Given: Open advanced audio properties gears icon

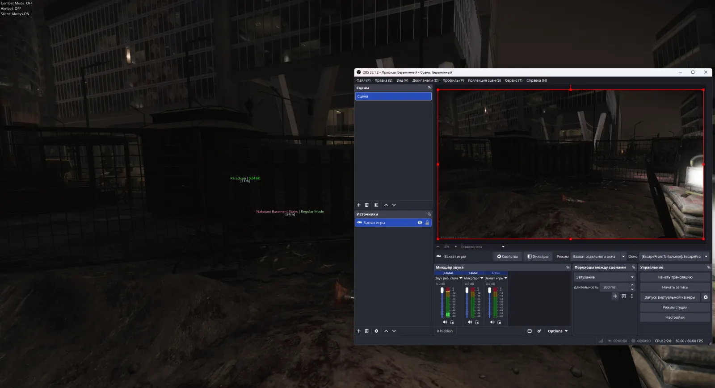Looking at the screenshot, I should (x=539, y=331).
